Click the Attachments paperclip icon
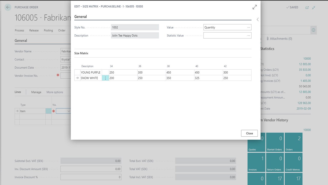The image size is (328, 185). click(268, 39)
